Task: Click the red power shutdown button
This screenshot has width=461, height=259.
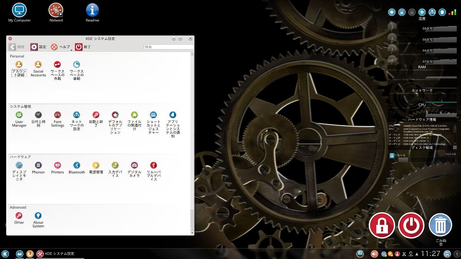Action: (411, 225)
